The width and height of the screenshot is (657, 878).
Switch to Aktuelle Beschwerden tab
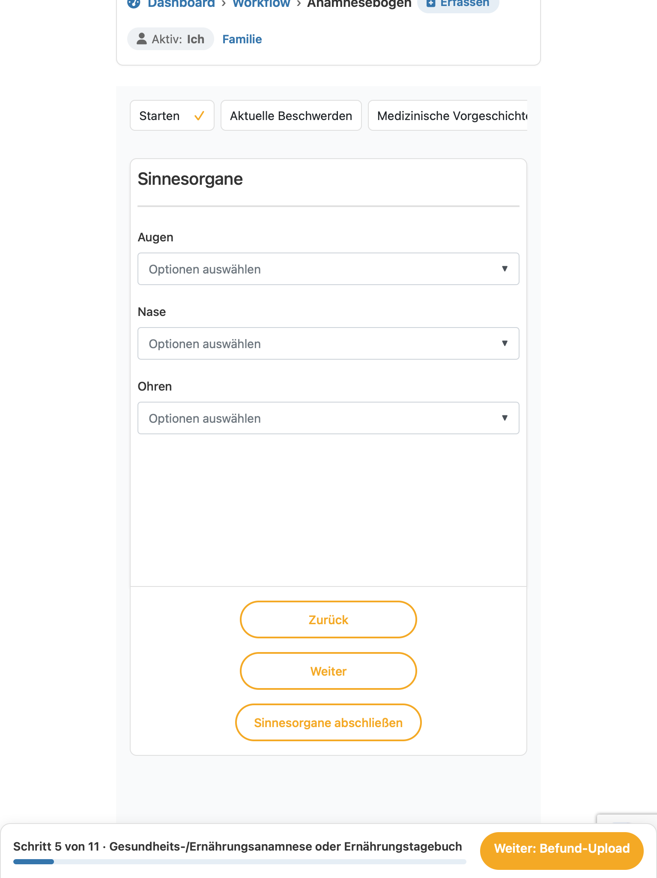coord(291,116)
